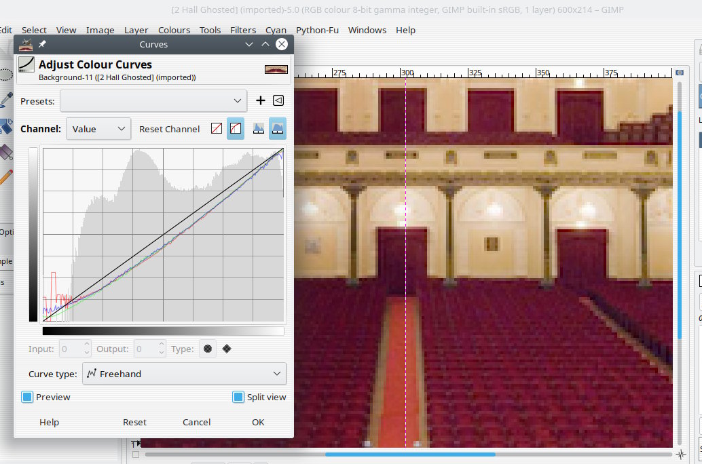Select the corner point type diamond

(x=227, y=349)
